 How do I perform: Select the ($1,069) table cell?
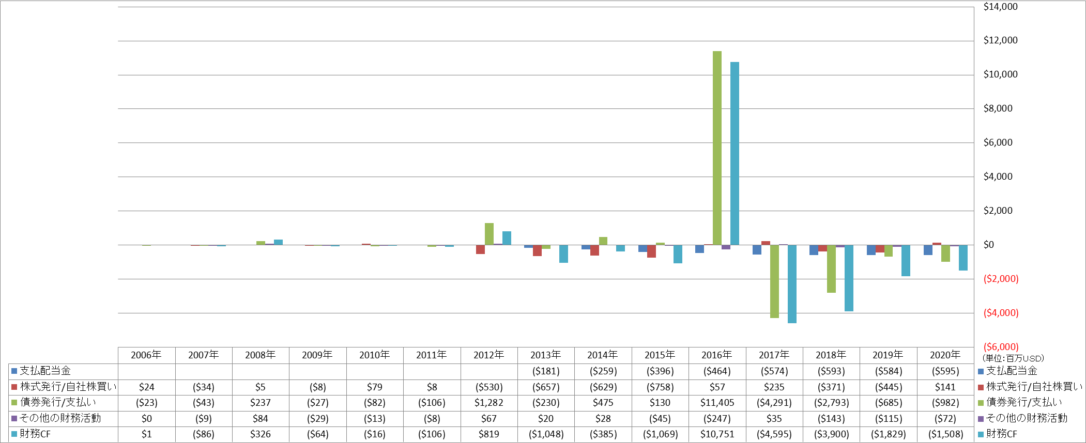pyautogui.click(x=660, y=434)
